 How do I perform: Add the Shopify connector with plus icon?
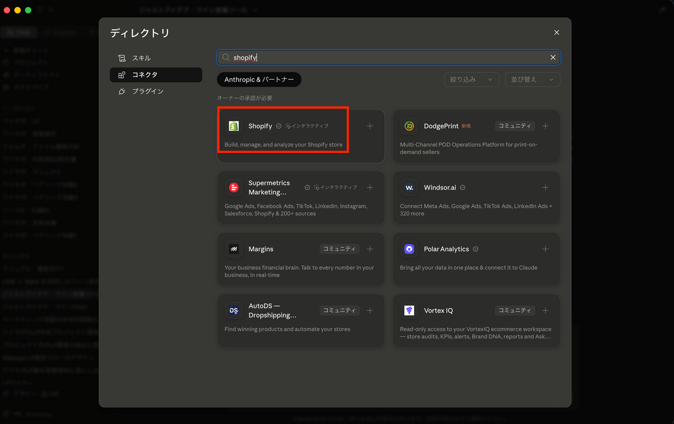(370, 126)
